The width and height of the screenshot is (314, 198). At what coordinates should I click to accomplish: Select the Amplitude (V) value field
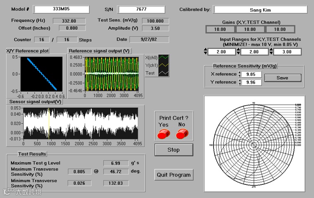[x=155, y=28]
